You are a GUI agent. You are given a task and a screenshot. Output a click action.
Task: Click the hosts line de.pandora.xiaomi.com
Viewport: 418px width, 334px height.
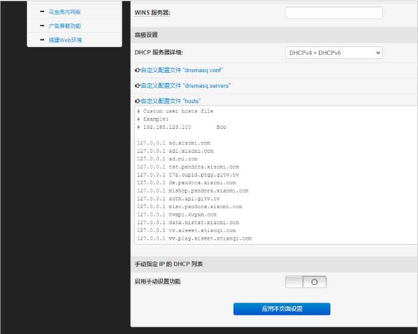click(186, 183)
